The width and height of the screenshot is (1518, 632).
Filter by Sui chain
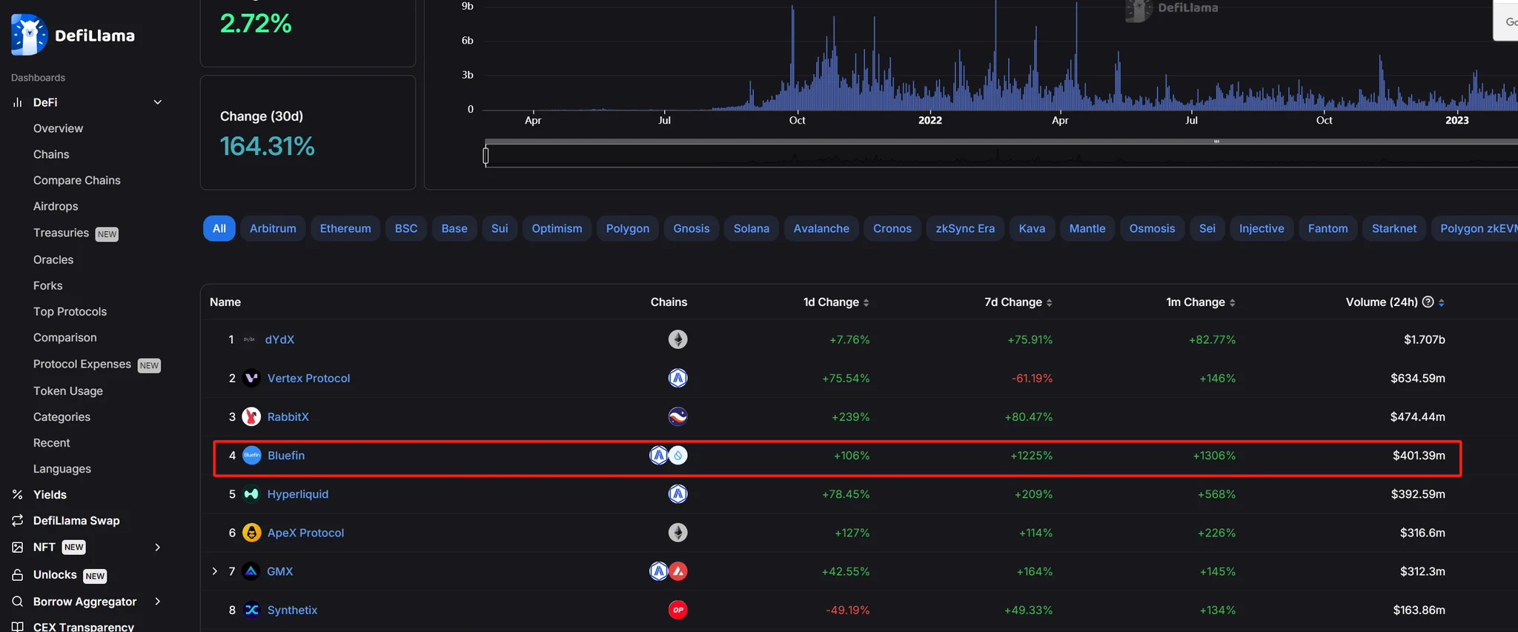(x=500, y=228)
